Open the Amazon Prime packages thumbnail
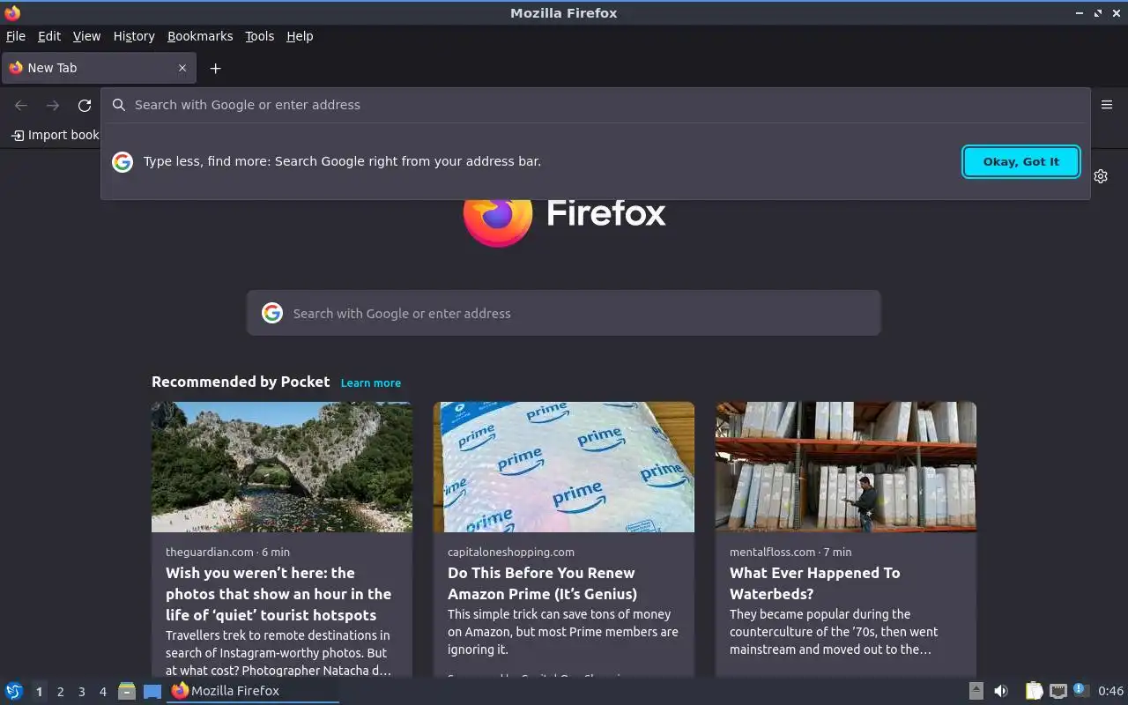 coord(564,467)
